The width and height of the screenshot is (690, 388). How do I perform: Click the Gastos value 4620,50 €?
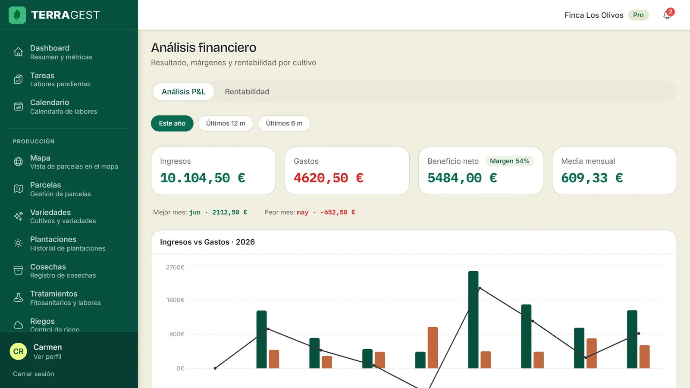tap(329, 178)
